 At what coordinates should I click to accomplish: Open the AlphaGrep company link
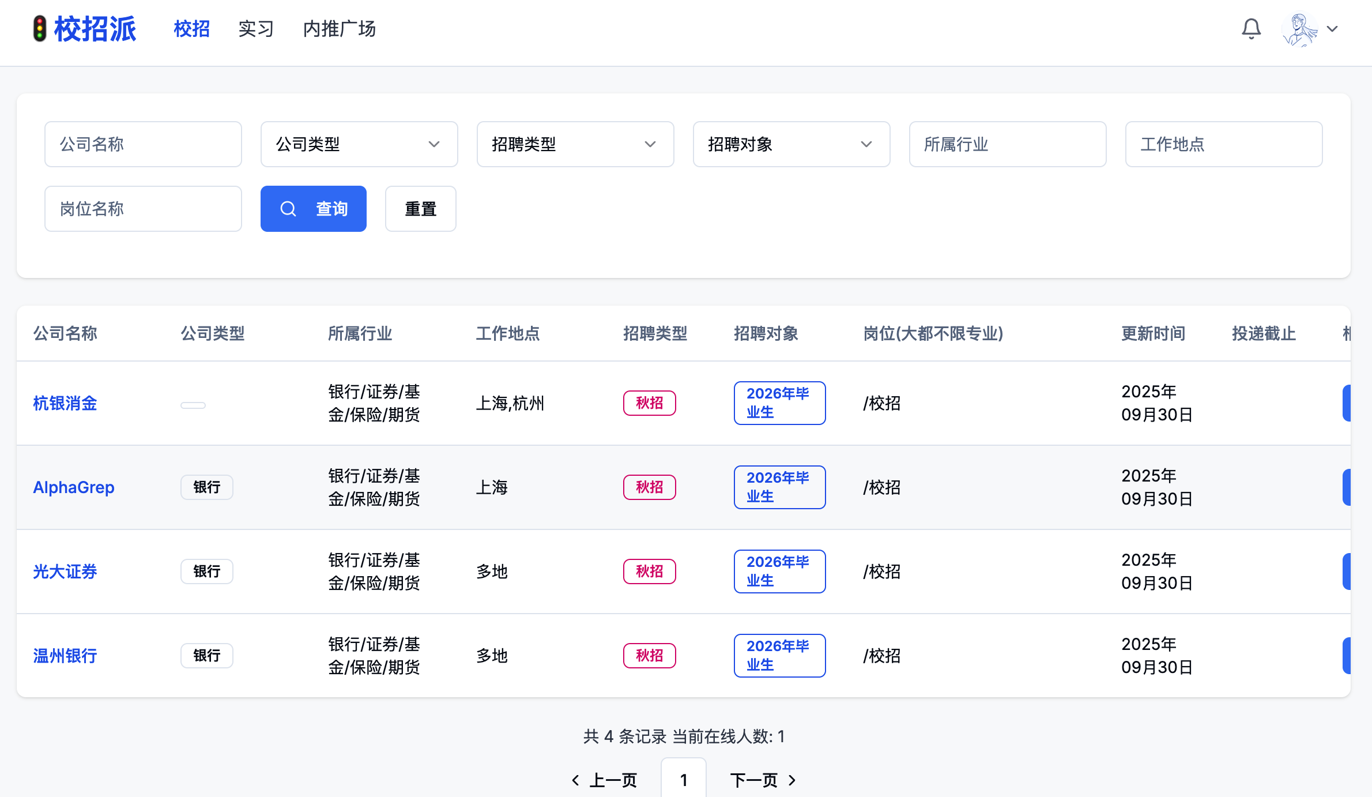74,487
